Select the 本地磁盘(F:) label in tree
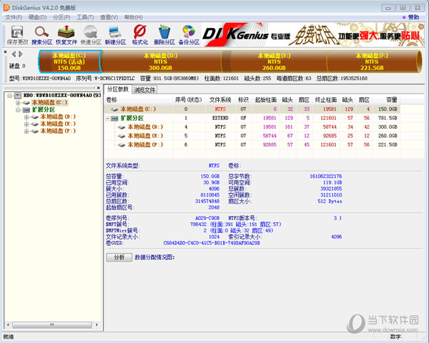Viewport: 429px width, 343px height. 58,131
